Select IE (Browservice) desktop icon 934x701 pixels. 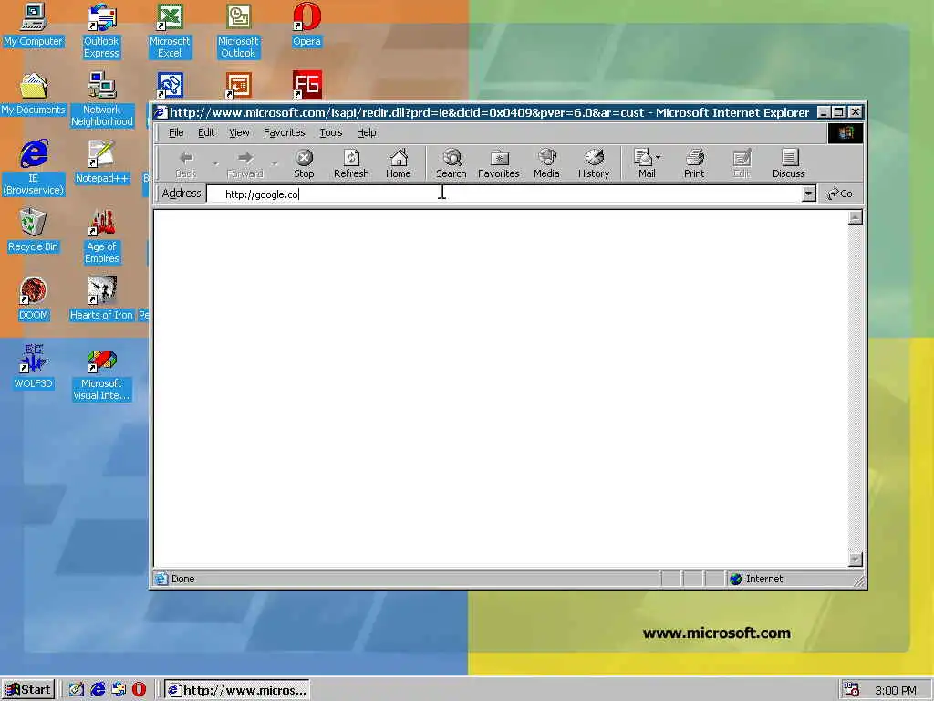[34, 168]
